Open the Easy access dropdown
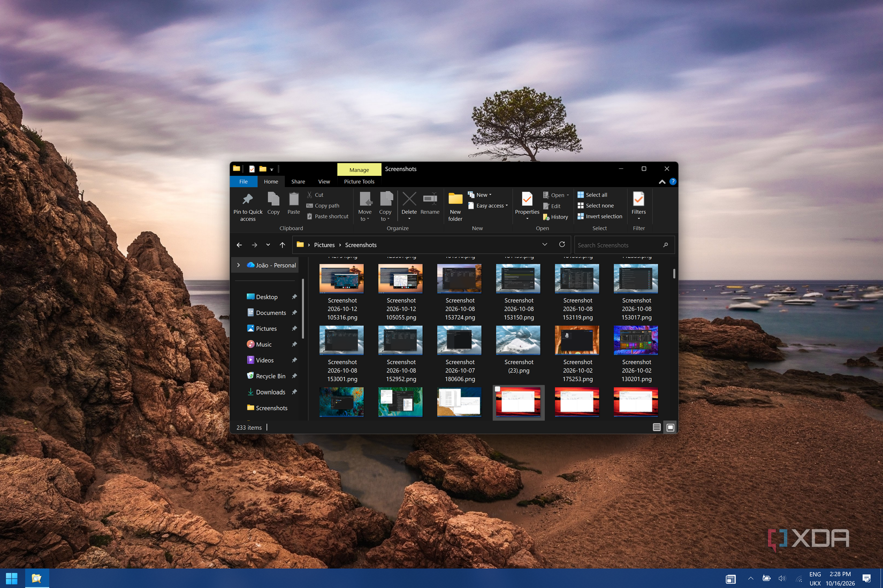The width and height of the screenshot is (883, 588). [488, 206]
